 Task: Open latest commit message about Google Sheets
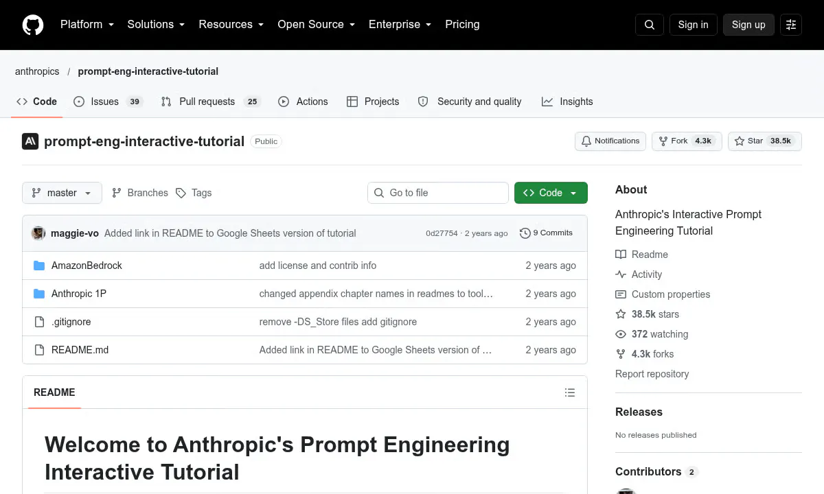coord(230,233)
